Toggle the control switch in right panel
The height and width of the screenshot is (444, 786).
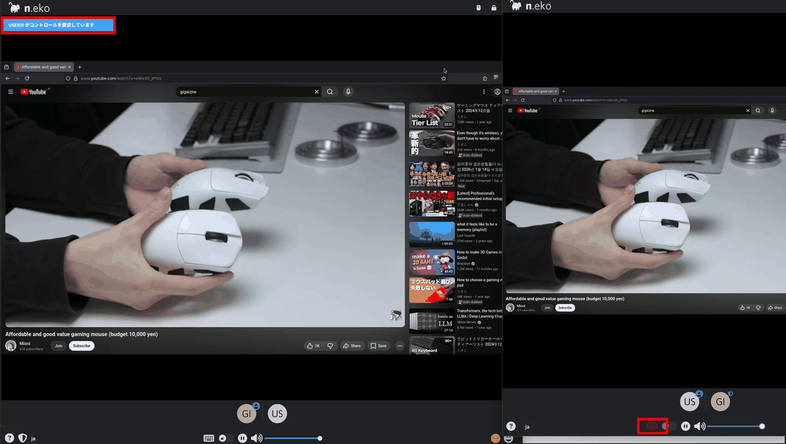tap(669, 426)
